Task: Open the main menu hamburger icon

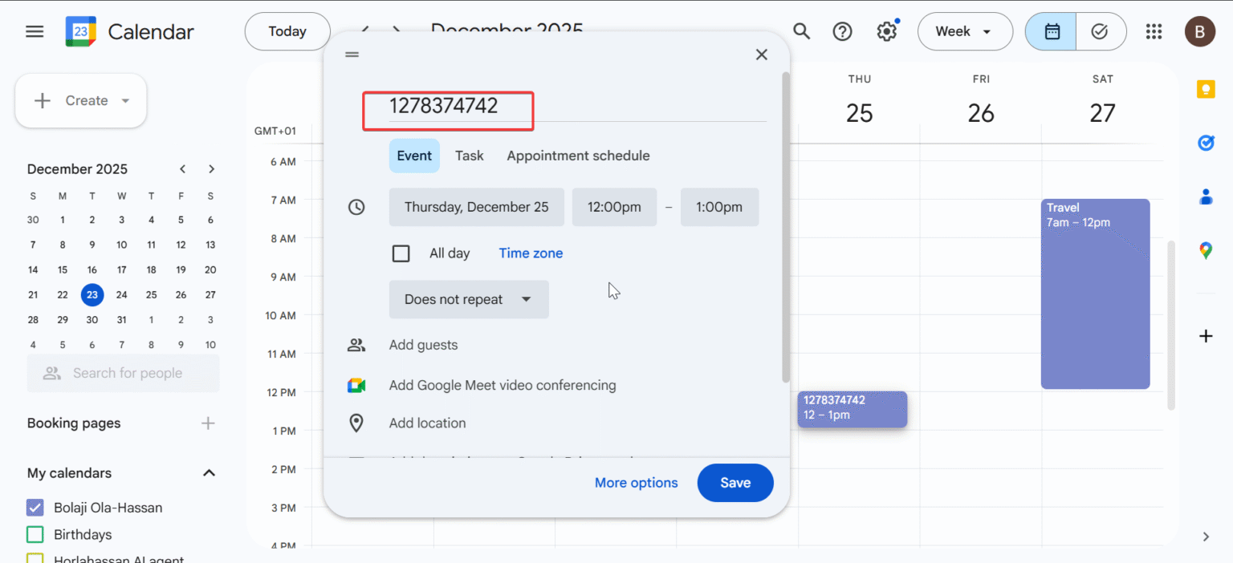Action: (35, 32)
